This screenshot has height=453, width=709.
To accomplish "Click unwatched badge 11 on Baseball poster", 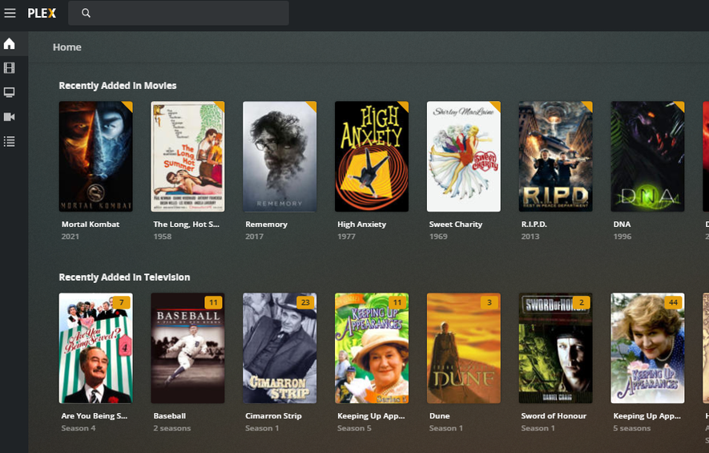I will tap(213, 302).
